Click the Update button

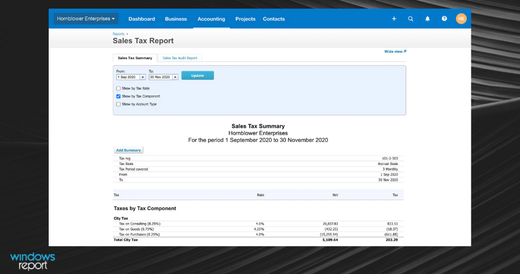197,76
